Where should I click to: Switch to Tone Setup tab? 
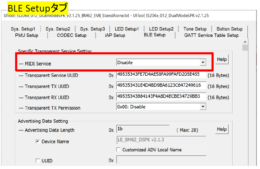pos(195,29)
